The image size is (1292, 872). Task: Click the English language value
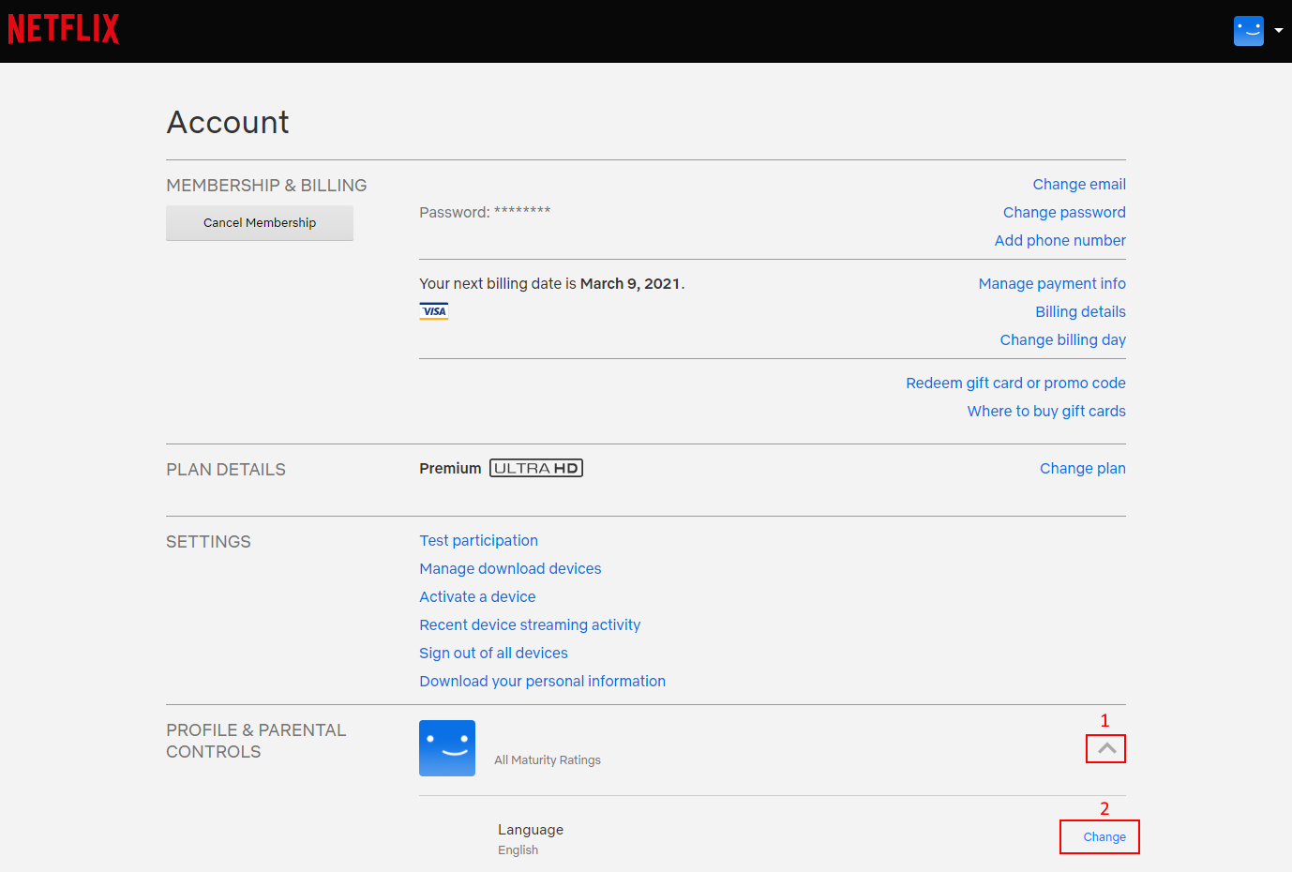coord(518,850)
